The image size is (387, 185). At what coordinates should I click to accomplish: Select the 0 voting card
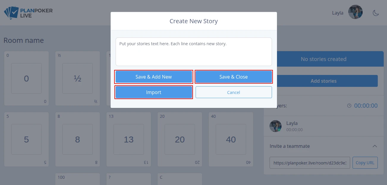(x=26, y=79)
